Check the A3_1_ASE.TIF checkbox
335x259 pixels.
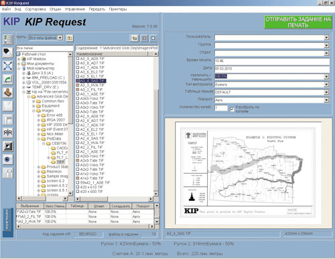click(x=78, y=94)
